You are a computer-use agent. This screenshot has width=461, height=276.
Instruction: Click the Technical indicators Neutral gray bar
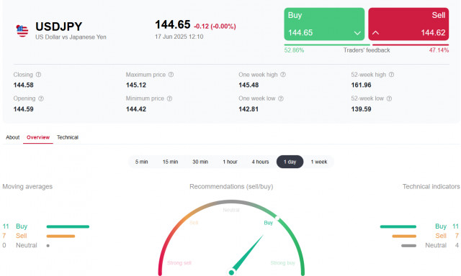[408, 246]
